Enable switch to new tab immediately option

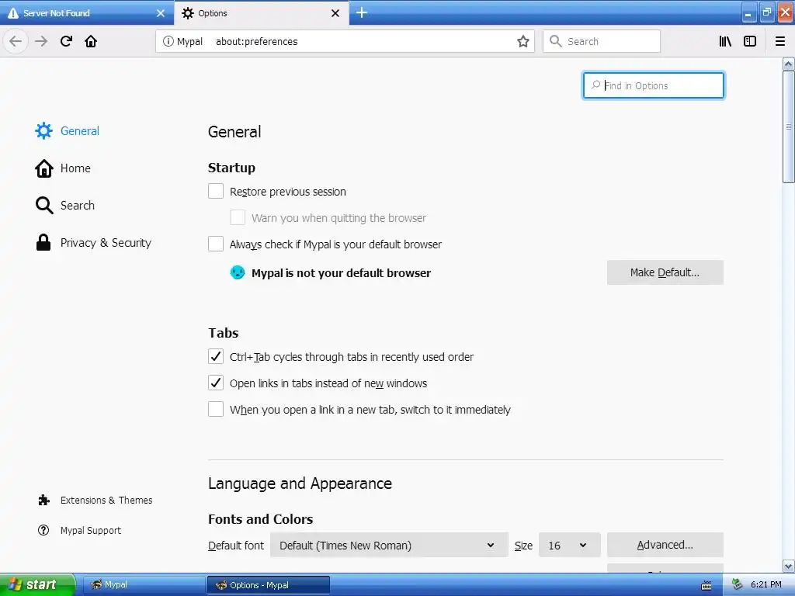[216, 409]
